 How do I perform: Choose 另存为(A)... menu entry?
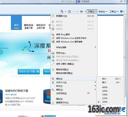74,53
